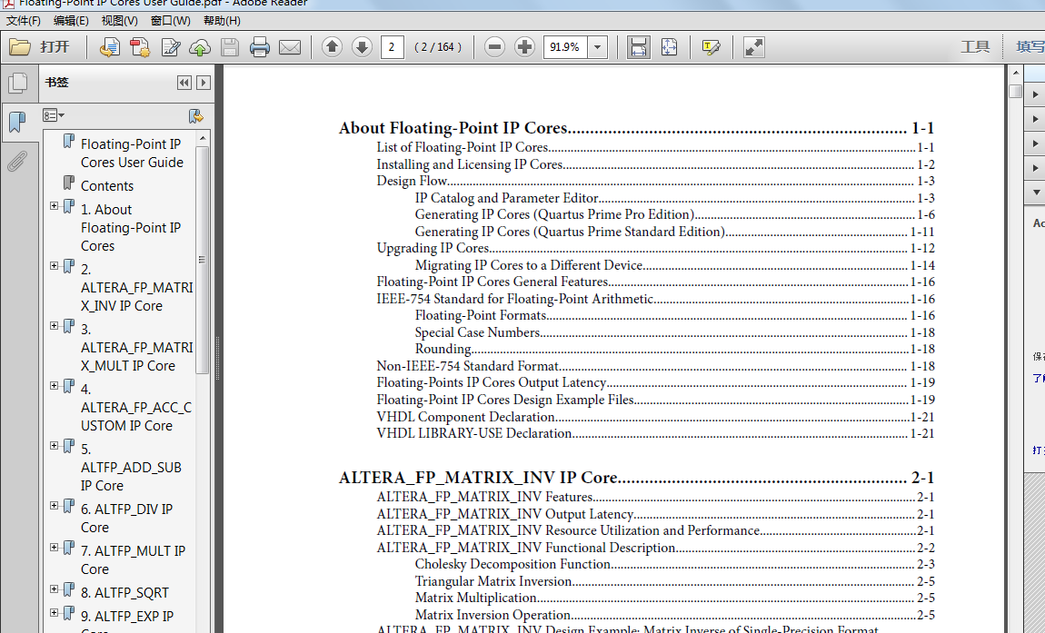Viewport: 1045px width, 633px height.
Task: Click the zoom in plus button
Action: coord(524,46)
